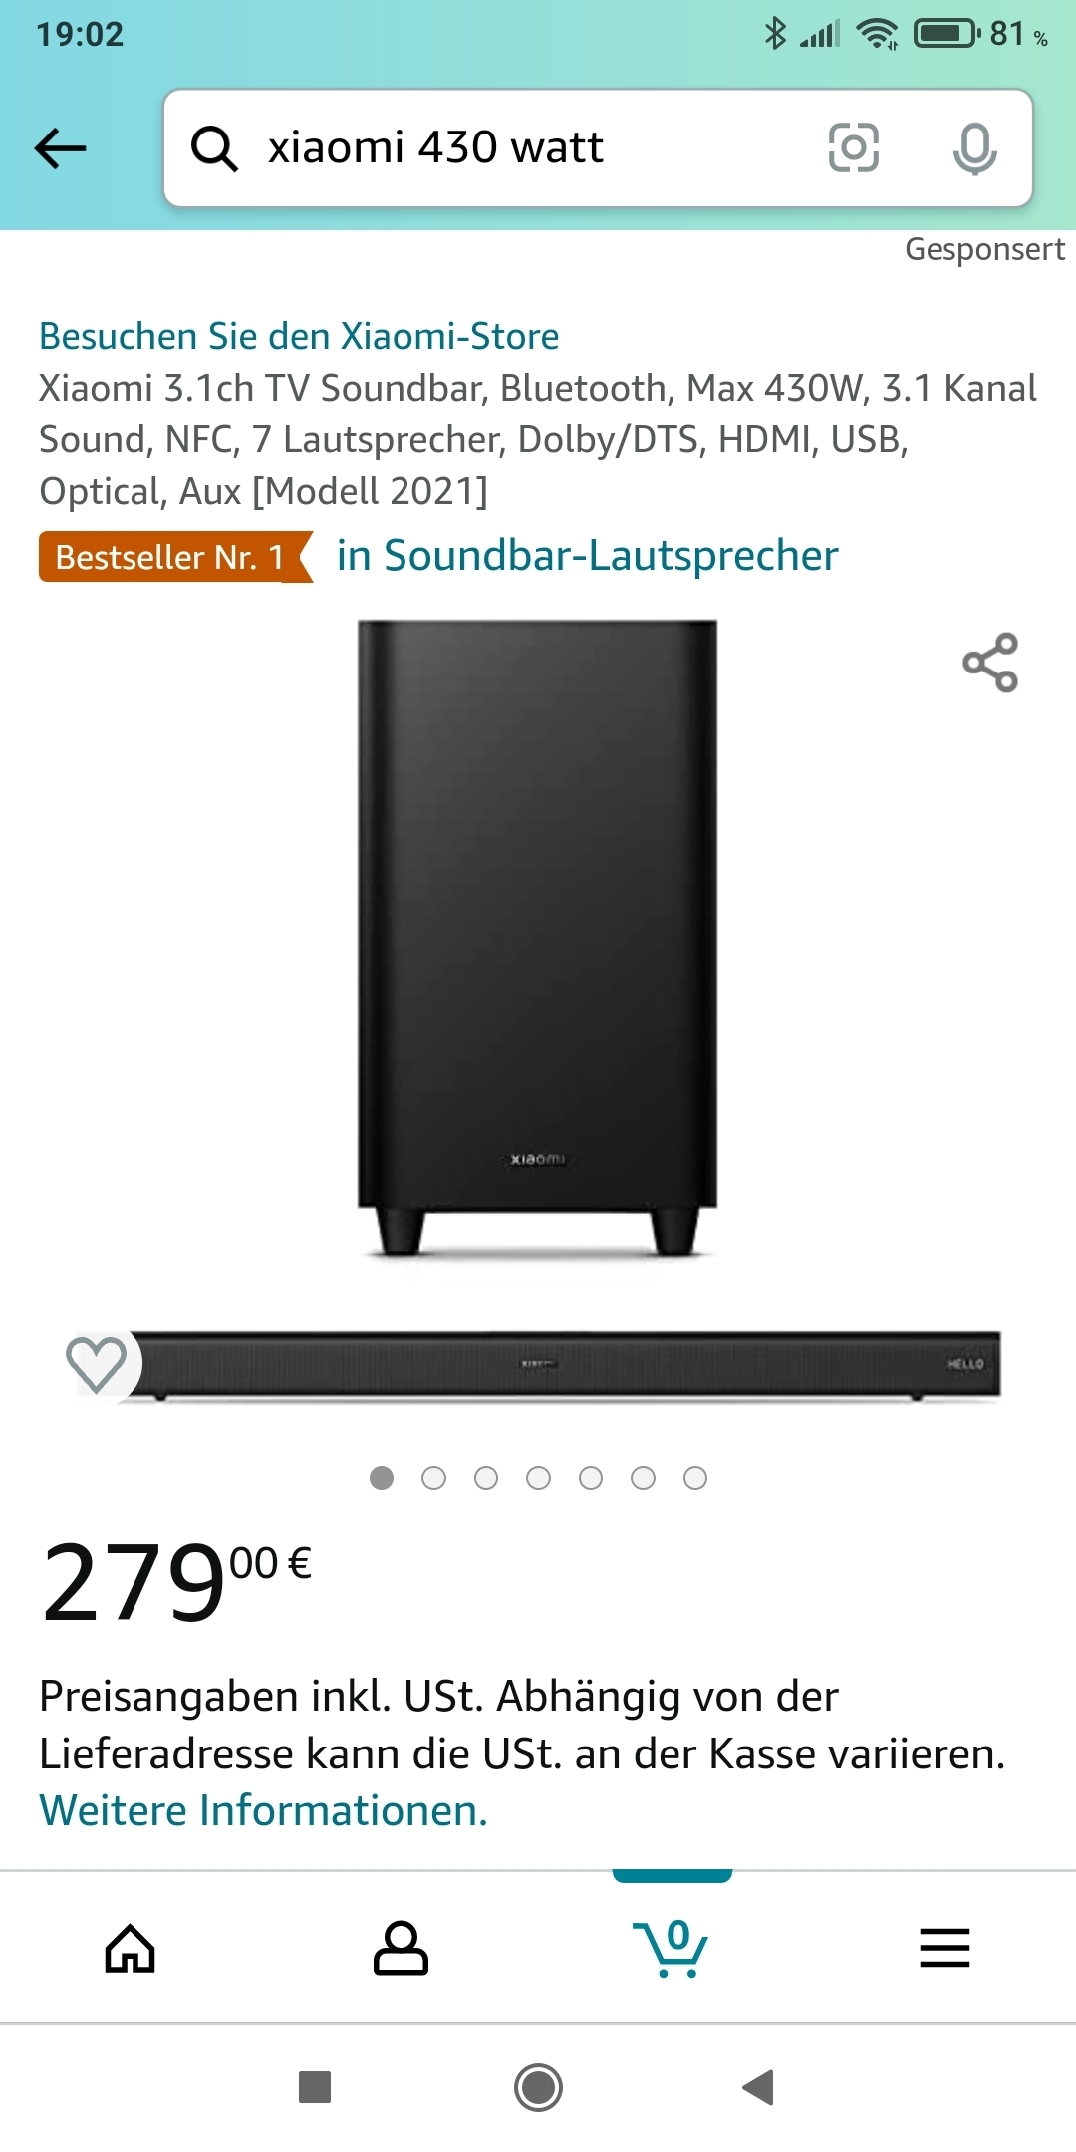Screen dimensions: 1076x2152
Task: Open Weitere Informationen link
Action: tap(263, 1810)
